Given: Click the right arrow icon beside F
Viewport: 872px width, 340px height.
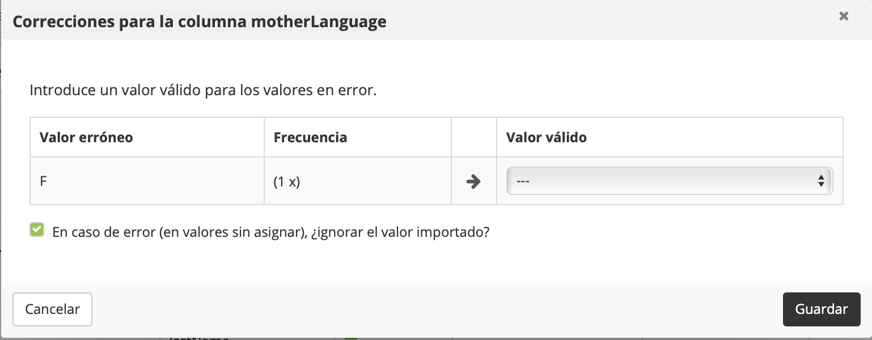Looking at the screenshot, I should [473, 181].
